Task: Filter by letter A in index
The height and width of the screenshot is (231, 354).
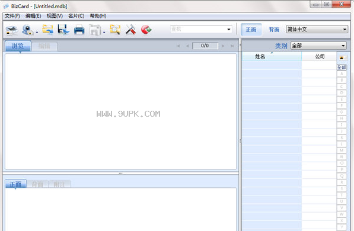Action: (x=342, y=74)
